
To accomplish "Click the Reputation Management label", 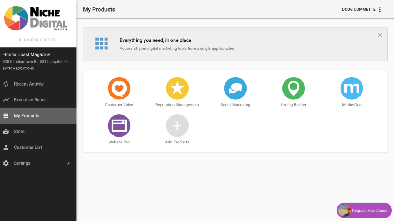I will pos(177,105).
